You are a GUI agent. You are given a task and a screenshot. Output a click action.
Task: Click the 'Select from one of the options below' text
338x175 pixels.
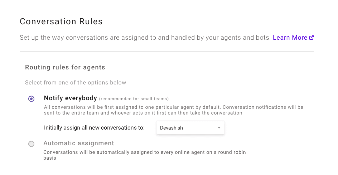coord(76,83)
